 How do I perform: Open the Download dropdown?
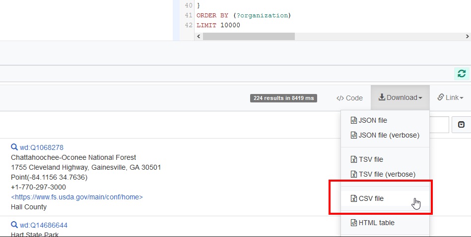[x=400, y=97]
